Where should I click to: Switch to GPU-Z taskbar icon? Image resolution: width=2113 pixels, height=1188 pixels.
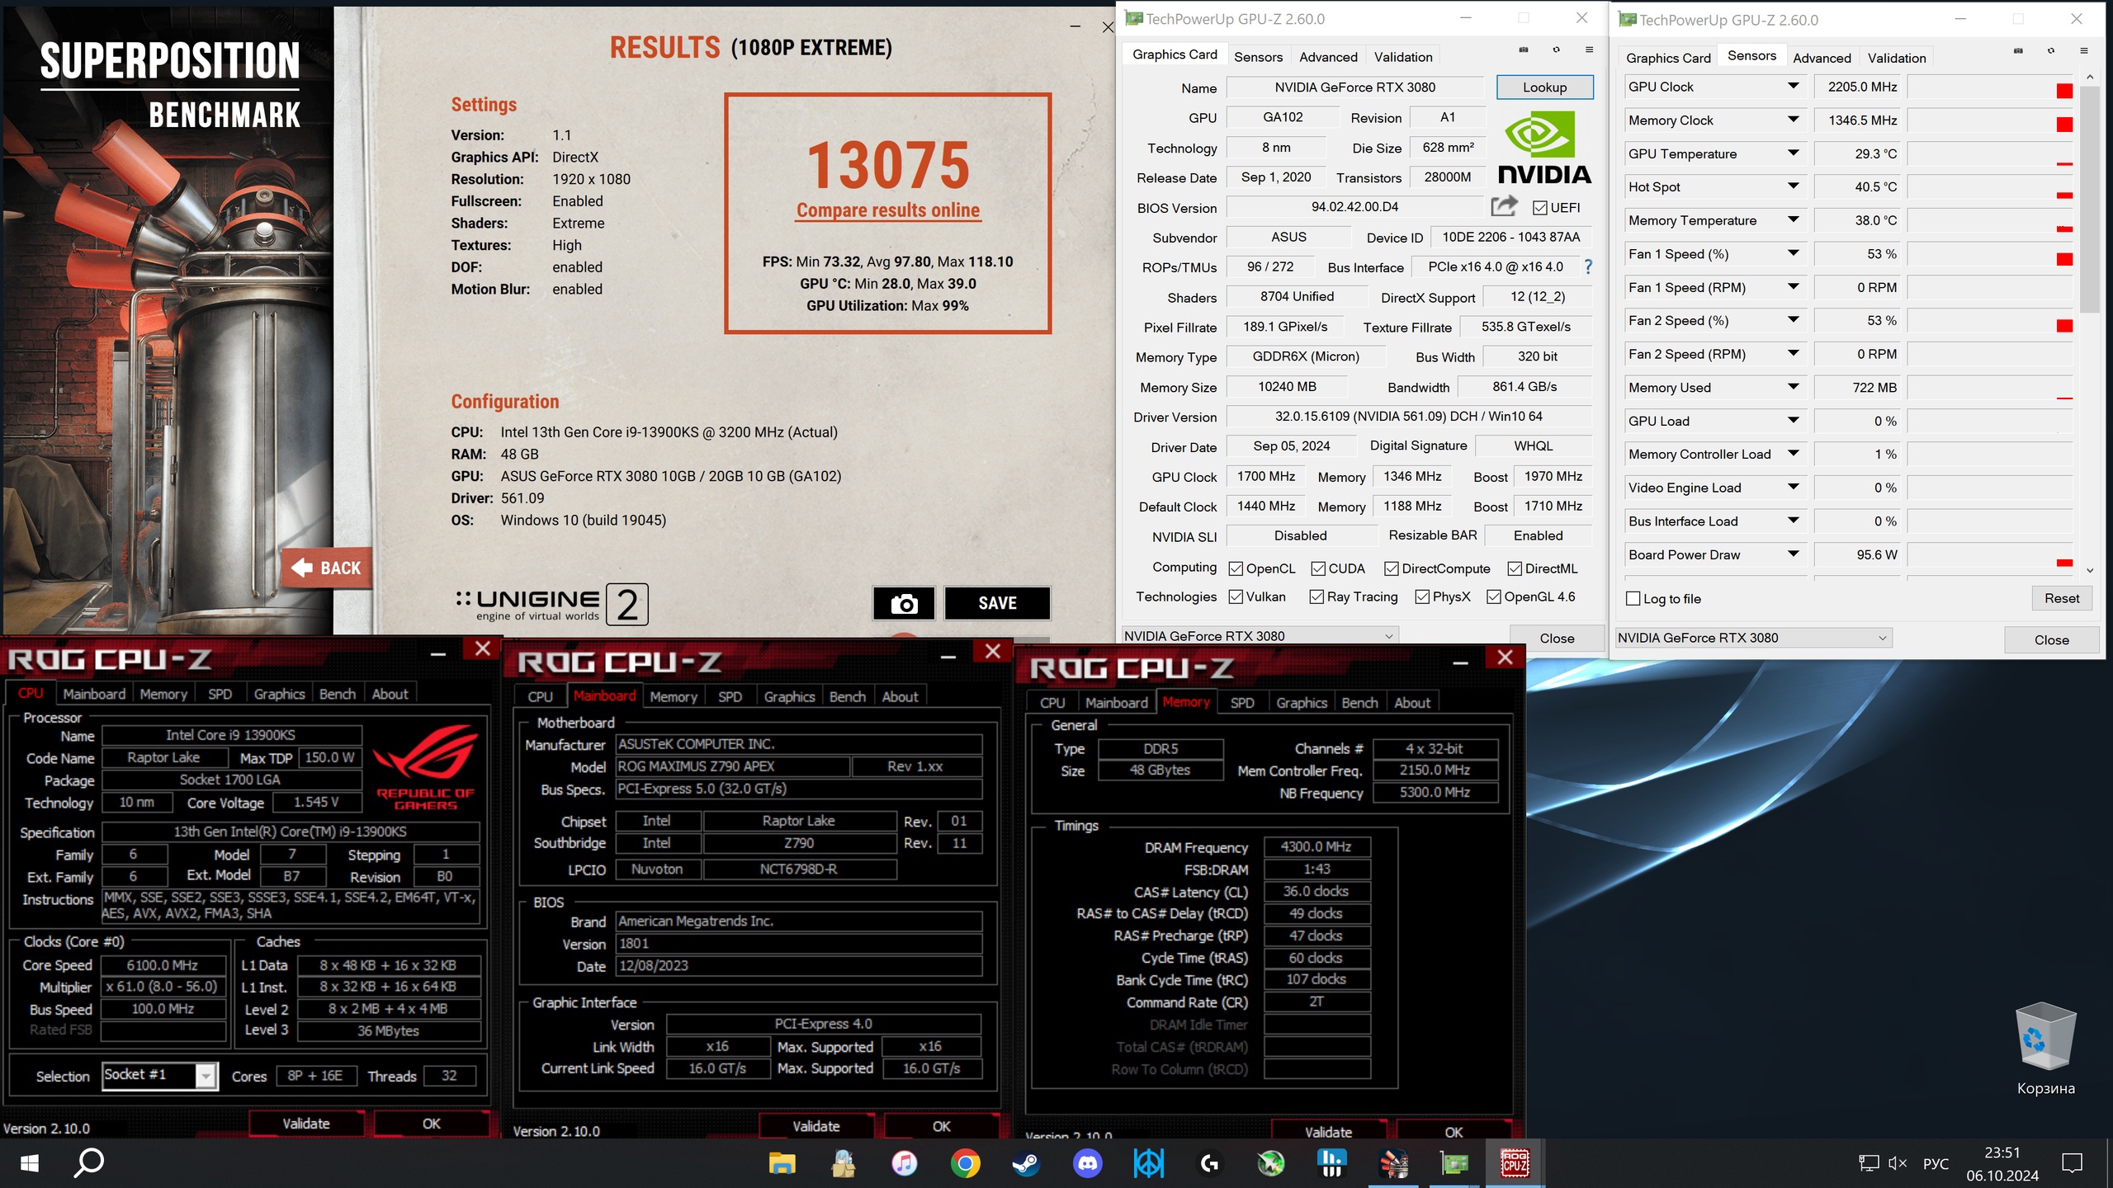pos(1454,1163)
